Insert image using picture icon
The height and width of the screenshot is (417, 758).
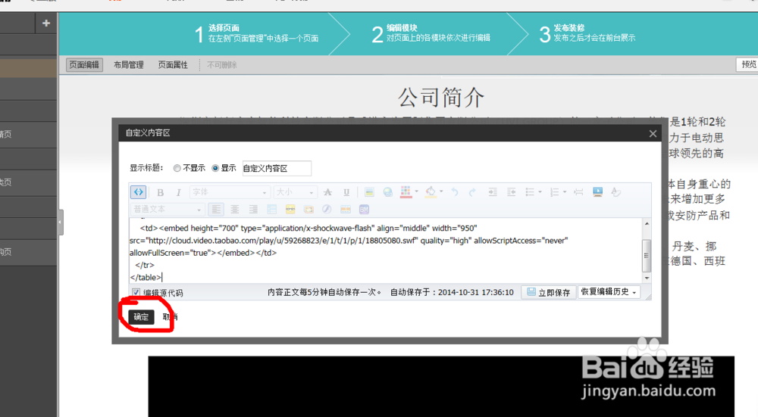pos(369,192)
